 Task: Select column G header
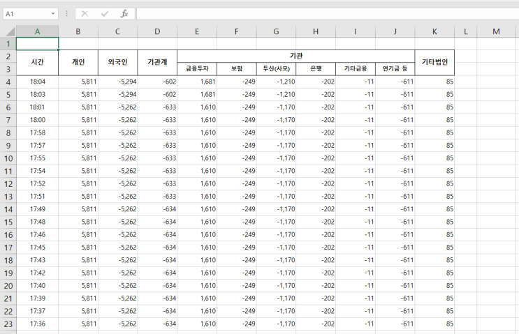point(276,31)
